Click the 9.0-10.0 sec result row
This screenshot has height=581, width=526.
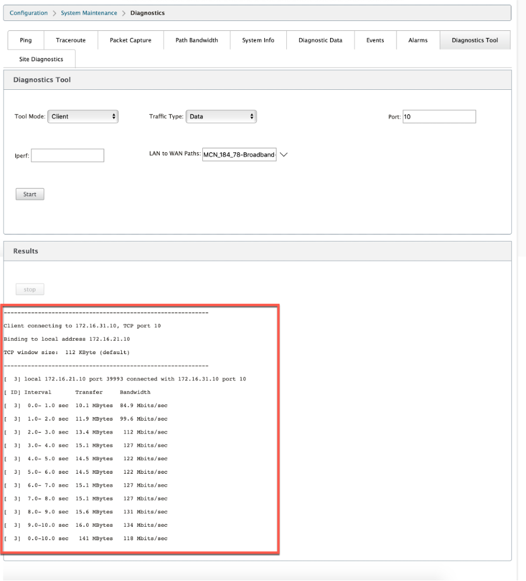tap(86, 525)
